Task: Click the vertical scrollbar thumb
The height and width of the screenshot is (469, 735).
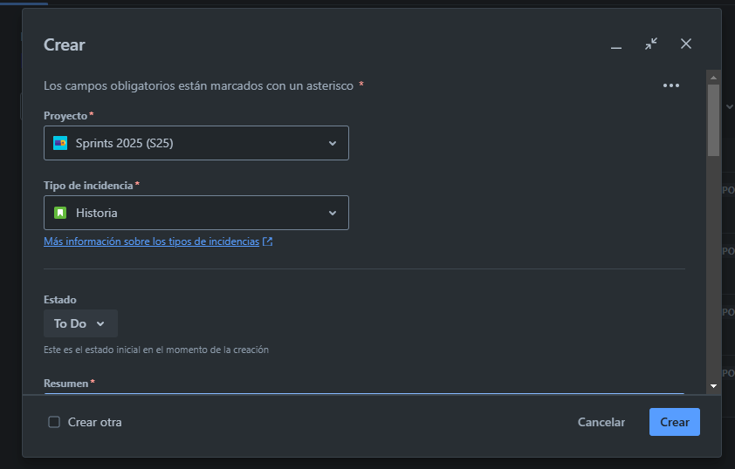Action: coord(713,120)
